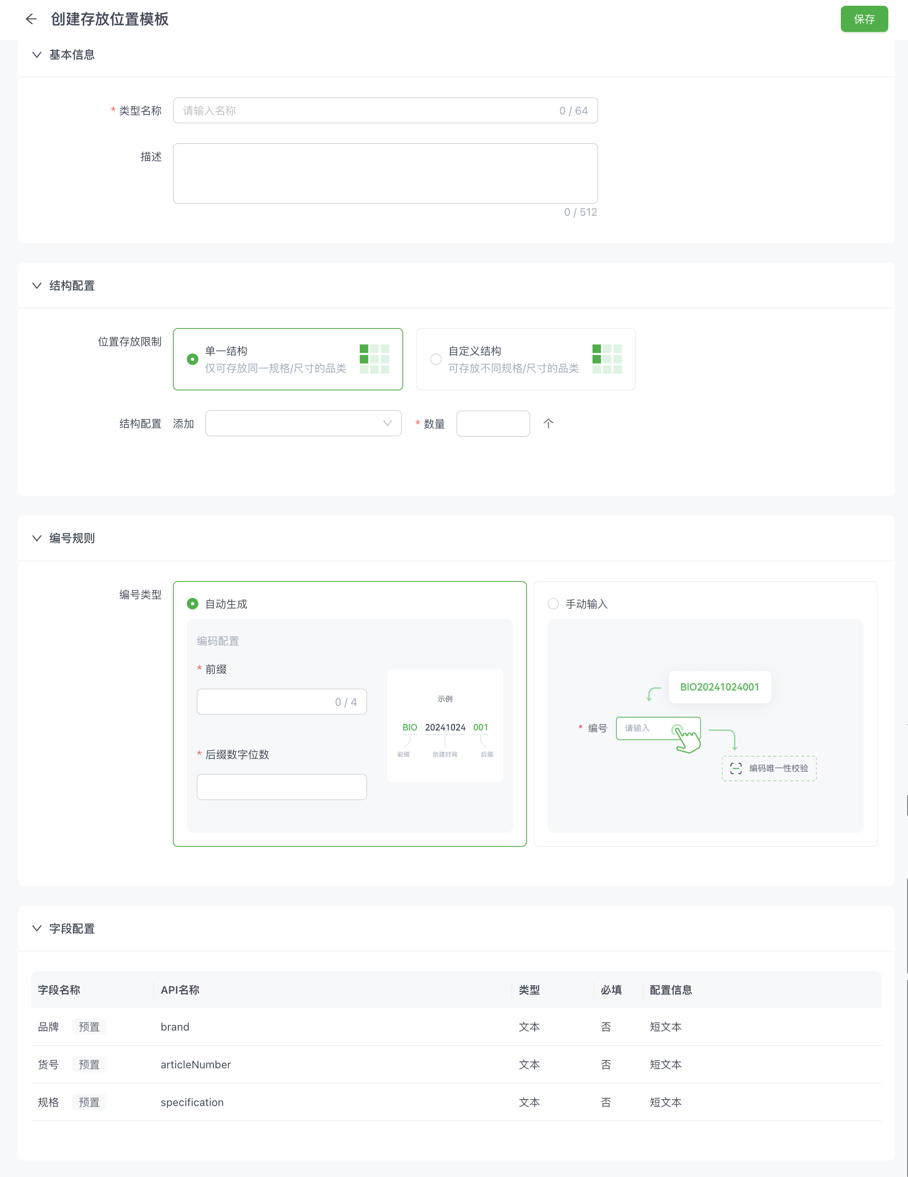
Task: Click the custom-structure grid icon
Action: coord(607,359)
